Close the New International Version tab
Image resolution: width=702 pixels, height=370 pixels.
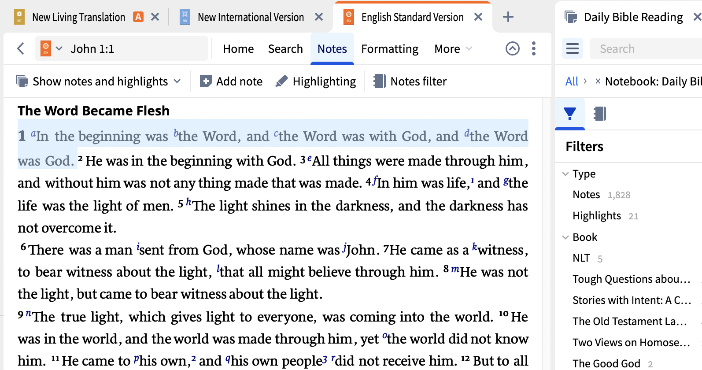pos(319,17)
